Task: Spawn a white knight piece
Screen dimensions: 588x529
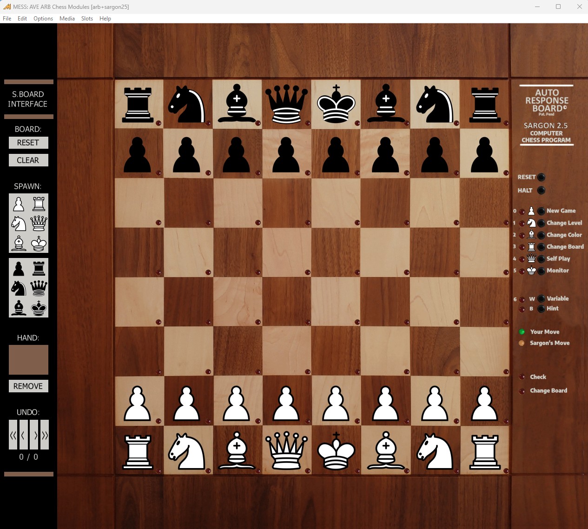Action: (19, 224)
